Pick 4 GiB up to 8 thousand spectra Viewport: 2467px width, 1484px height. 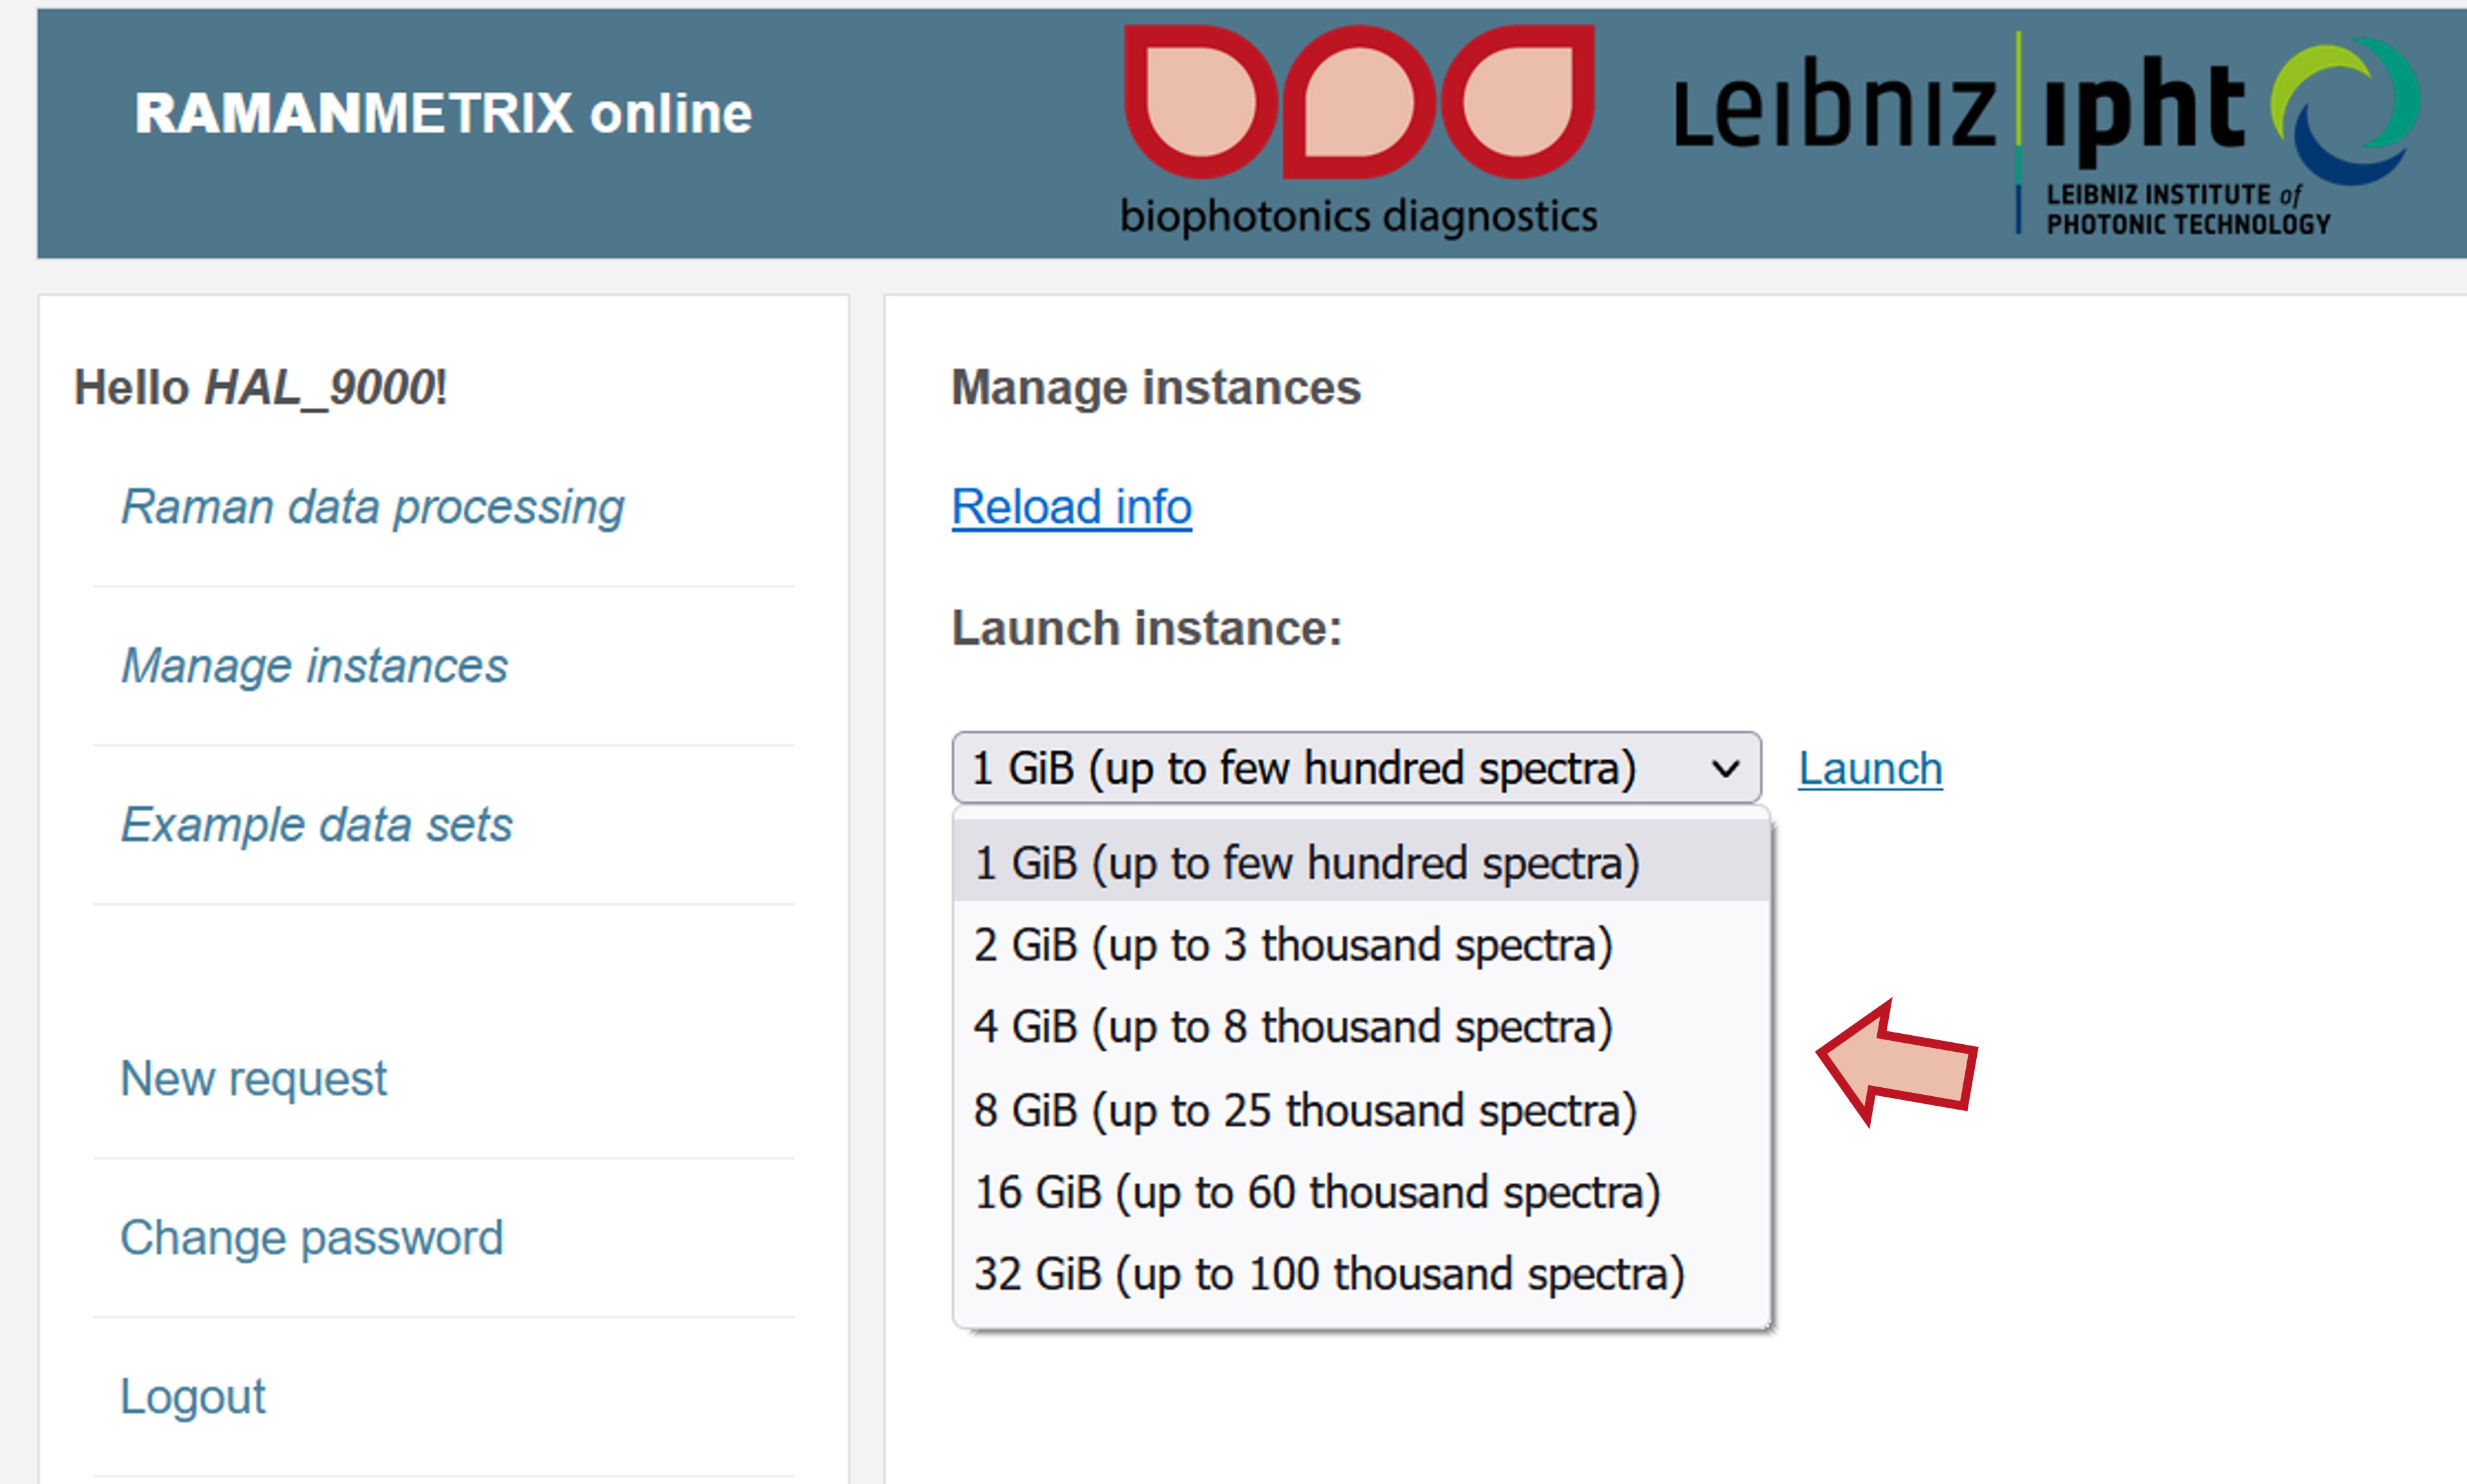point(1361,1026)
